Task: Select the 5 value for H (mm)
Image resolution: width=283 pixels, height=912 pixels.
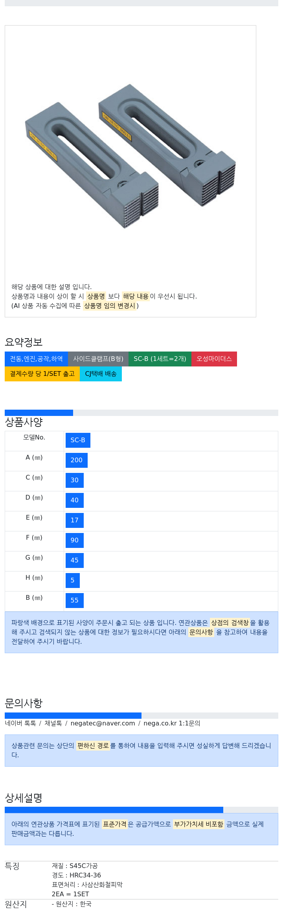Action: click(73, 581)
